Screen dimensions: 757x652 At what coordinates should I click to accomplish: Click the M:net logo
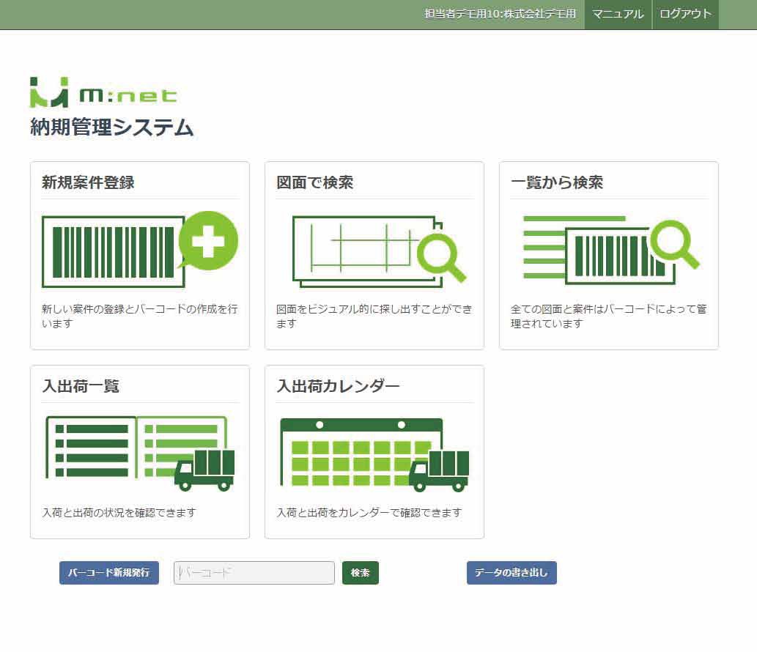(x=103, y=92)
